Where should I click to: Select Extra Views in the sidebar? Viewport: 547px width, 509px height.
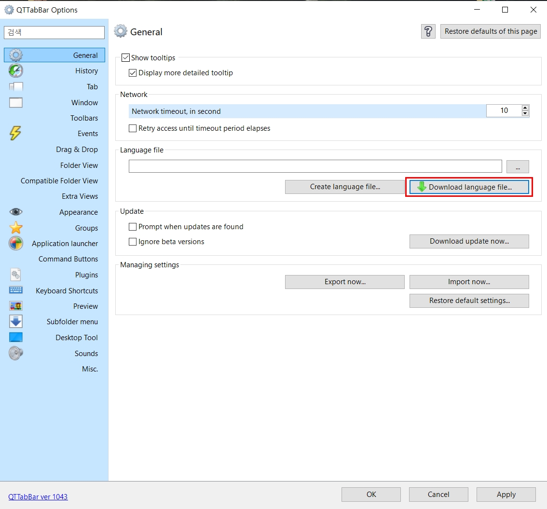[x=55, y=196]
